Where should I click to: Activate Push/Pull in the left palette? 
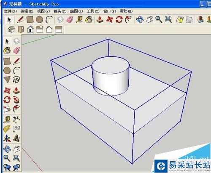16,90
